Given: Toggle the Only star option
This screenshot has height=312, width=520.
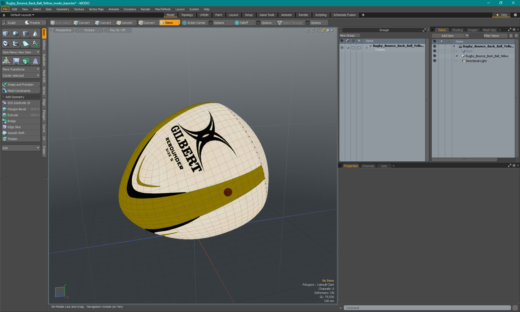Looking at the screenshot, I should tap(502, 15).
